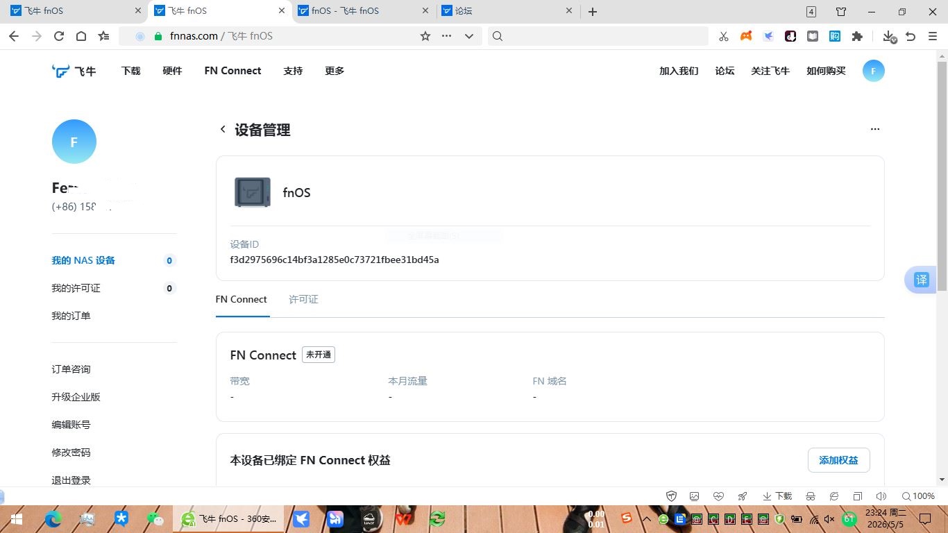Viewport: 948px width, 533px height.
Task: Click 修改密码 in sidebar
Action: 71,452
